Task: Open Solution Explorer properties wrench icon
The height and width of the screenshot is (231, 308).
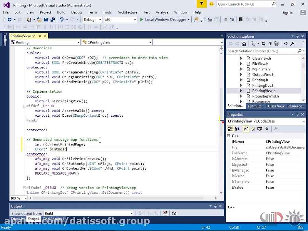Action: click(x=292, y=43)
